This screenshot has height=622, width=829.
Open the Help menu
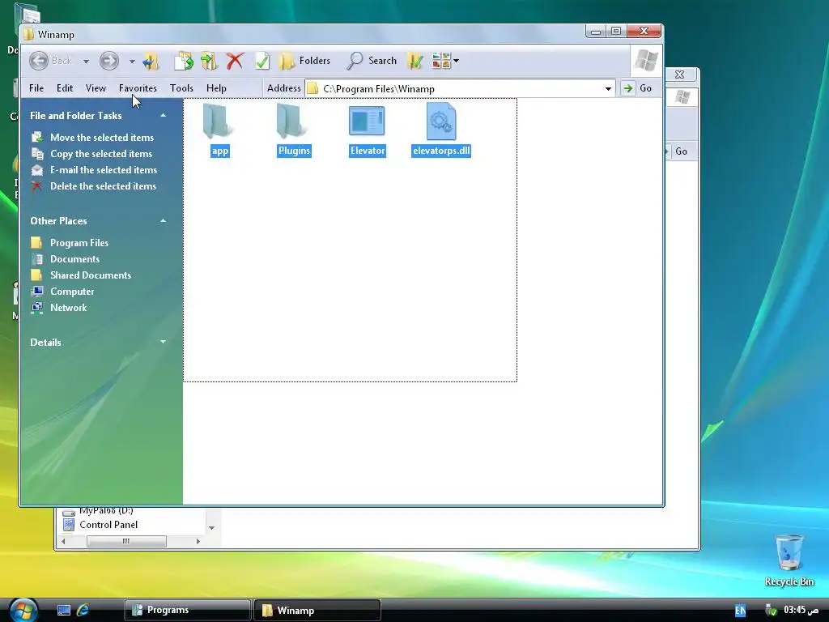pyautogui.click(x=216, y=88)
